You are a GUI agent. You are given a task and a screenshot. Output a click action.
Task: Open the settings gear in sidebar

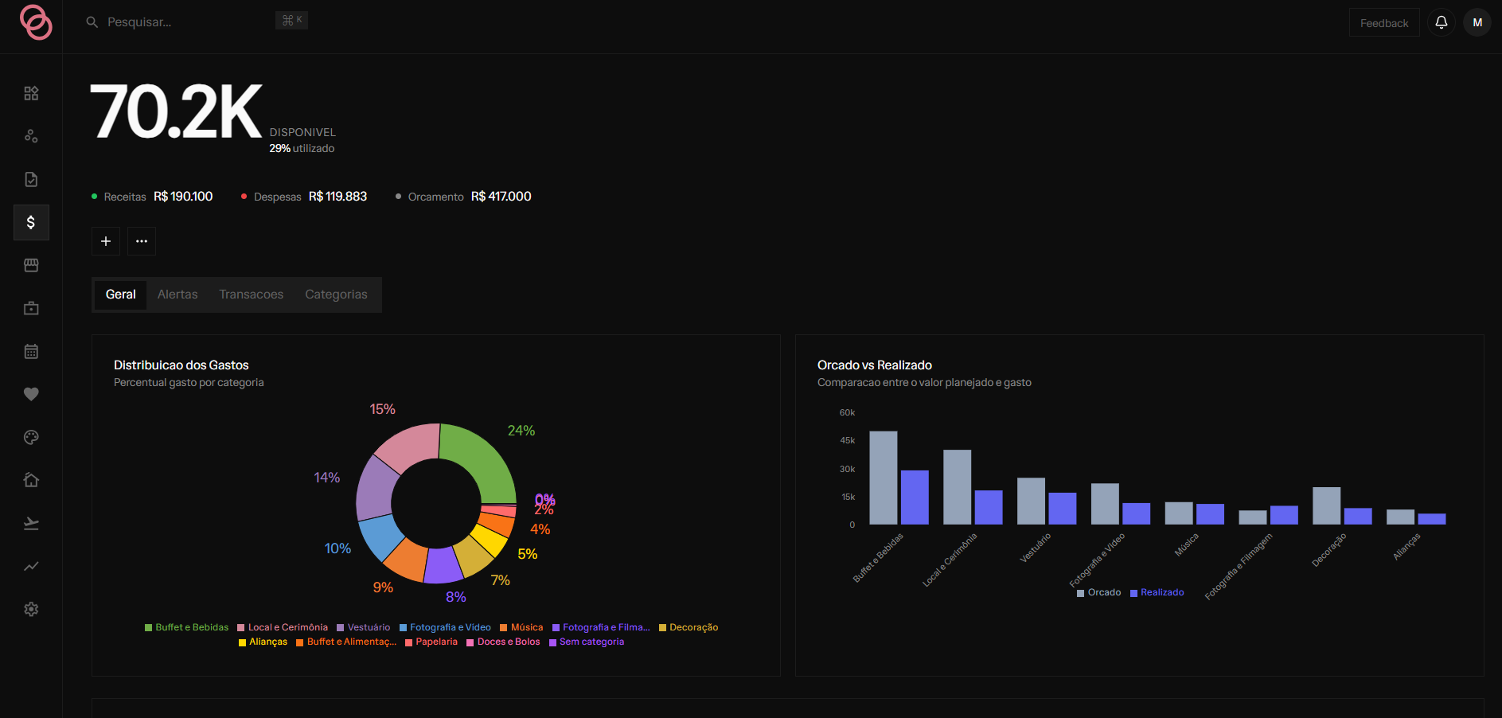pos(31,610)
